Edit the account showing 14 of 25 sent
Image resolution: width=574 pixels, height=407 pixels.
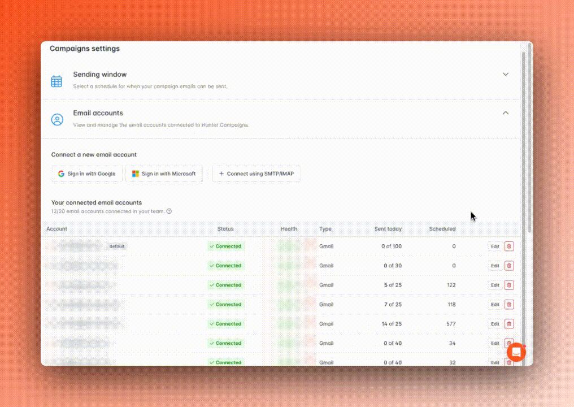pos(495,324)
